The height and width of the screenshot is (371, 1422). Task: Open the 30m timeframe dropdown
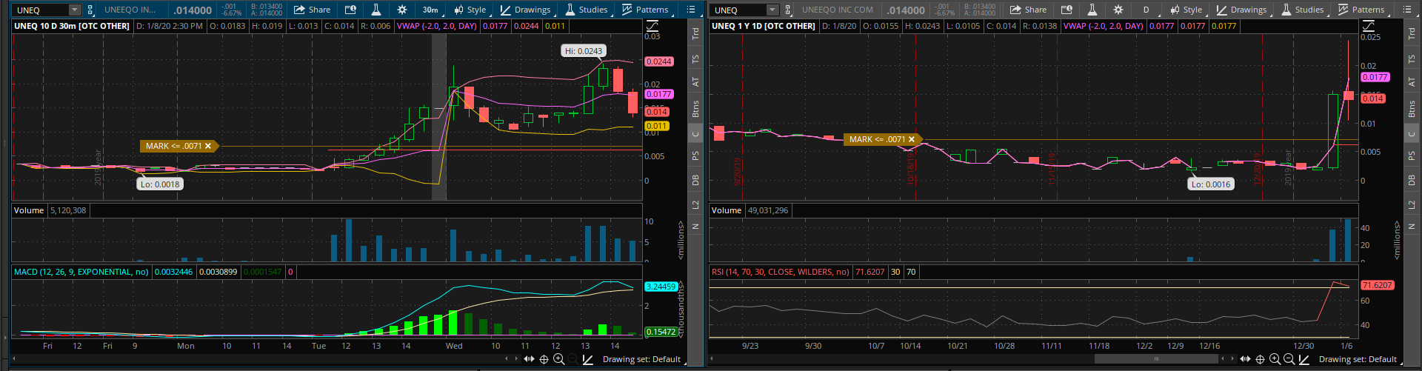click(x=430, y=10)
